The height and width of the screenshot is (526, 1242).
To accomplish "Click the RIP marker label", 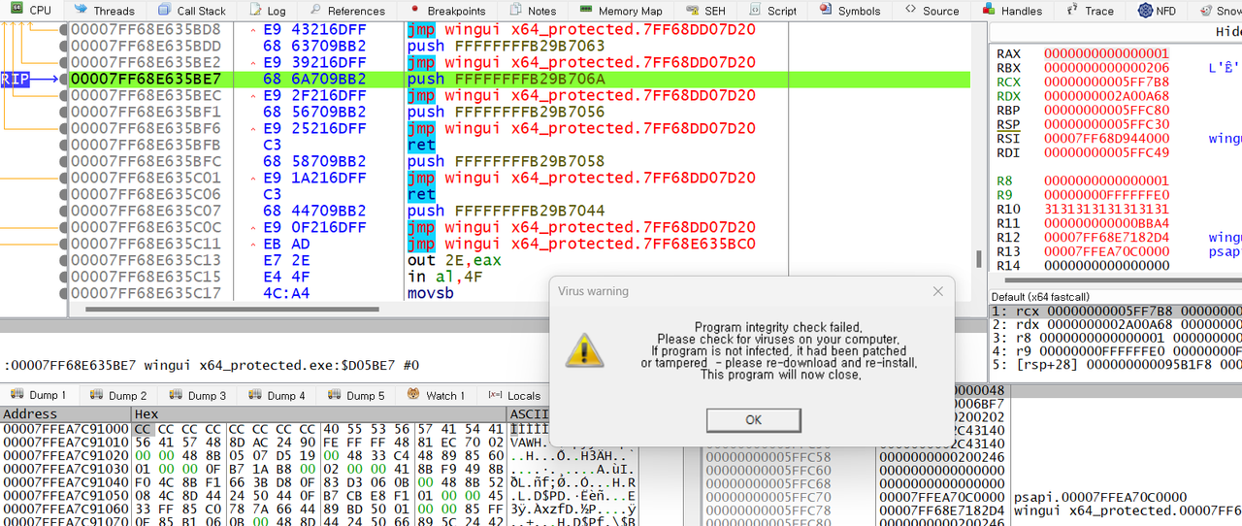I will tap(16, 80).
